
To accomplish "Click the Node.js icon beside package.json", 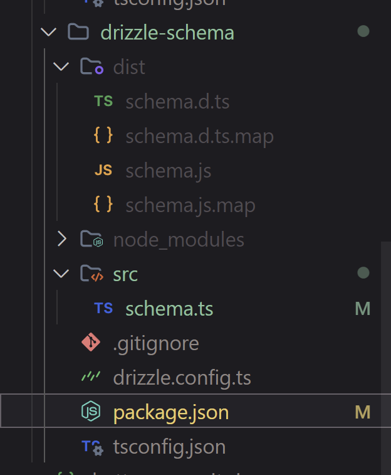I will click(x=91, y=412).
